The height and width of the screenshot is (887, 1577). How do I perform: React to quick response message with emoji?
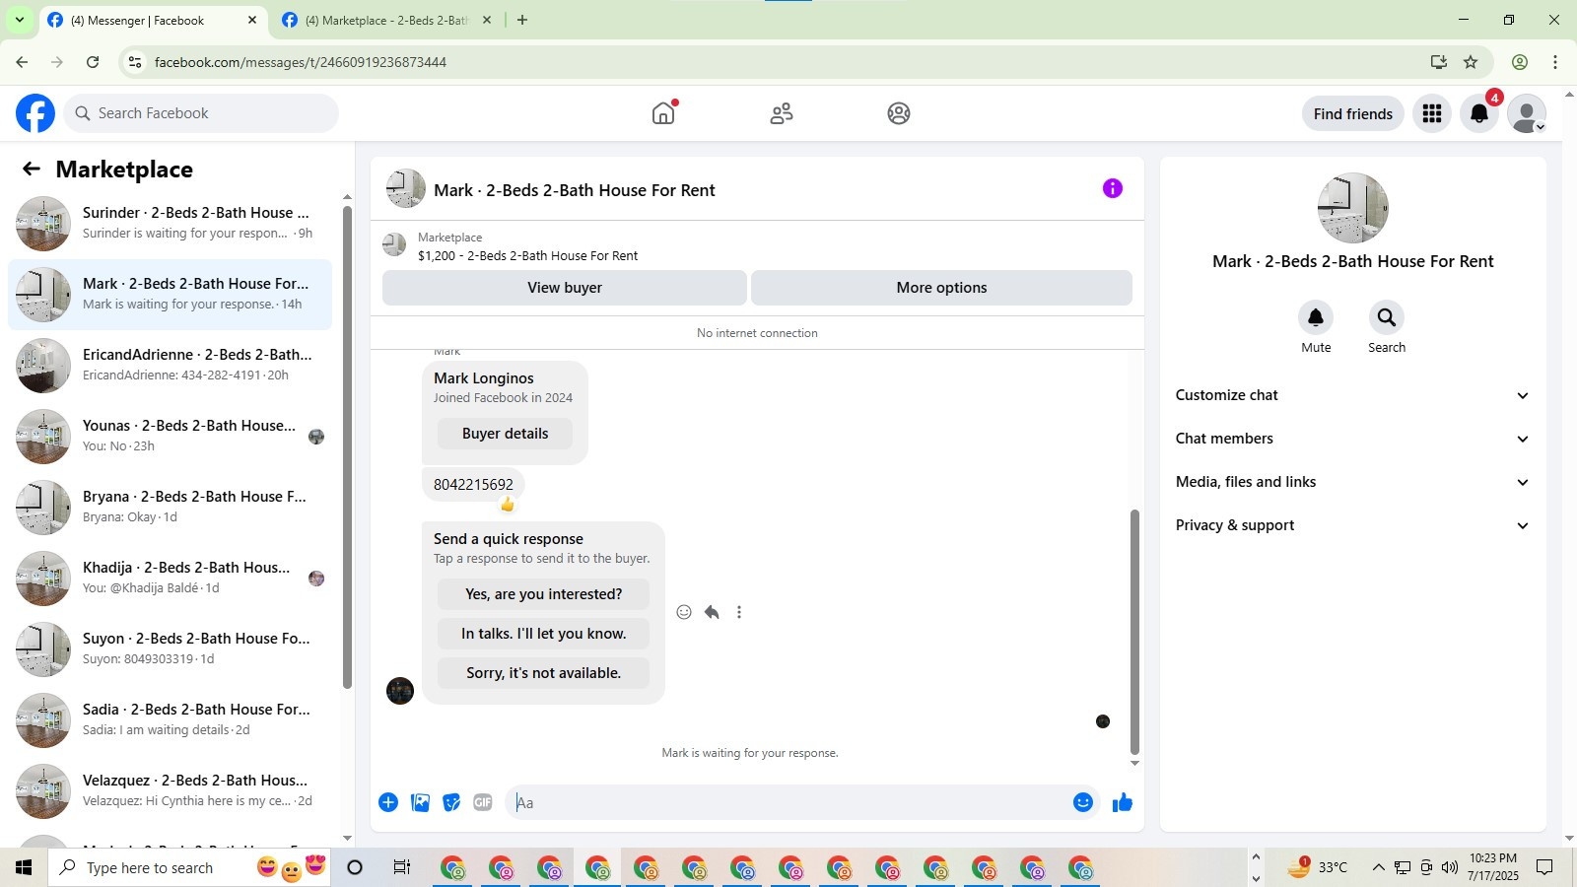pyautogui.click(x=684, y=612)
